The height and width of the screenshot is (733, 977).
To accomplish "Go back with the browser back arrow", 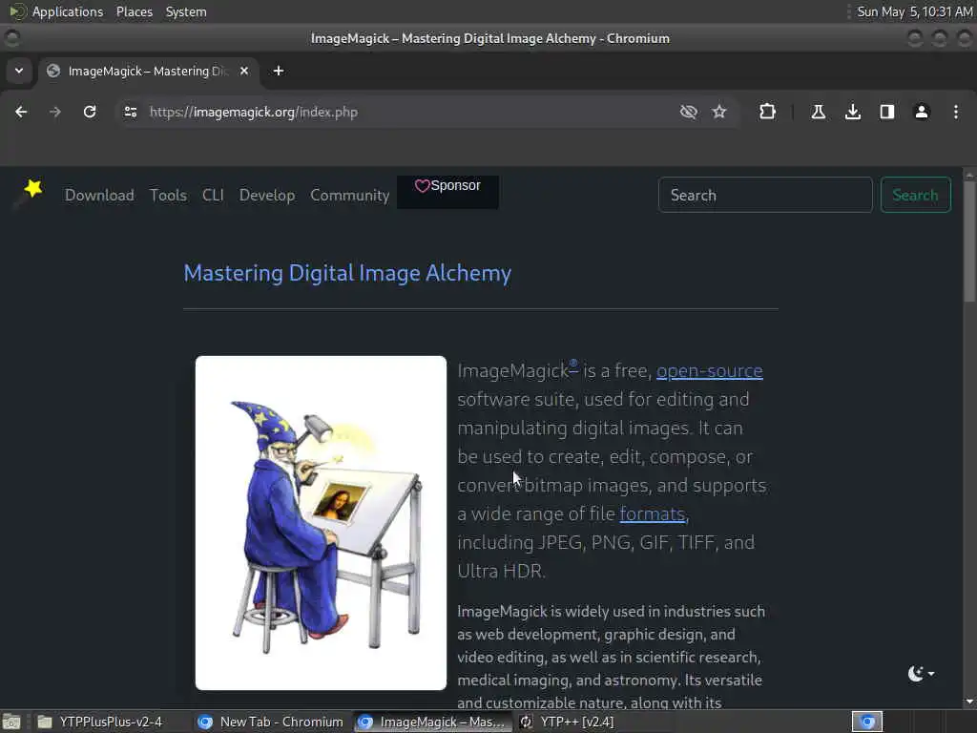I will 21,113.
